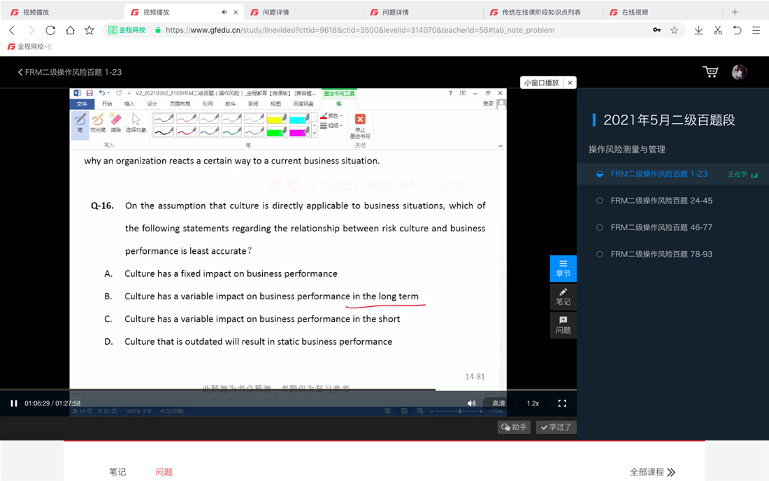Open the 问题 side question tool
This screenshot has width=769, height=481.
[563, 324]
